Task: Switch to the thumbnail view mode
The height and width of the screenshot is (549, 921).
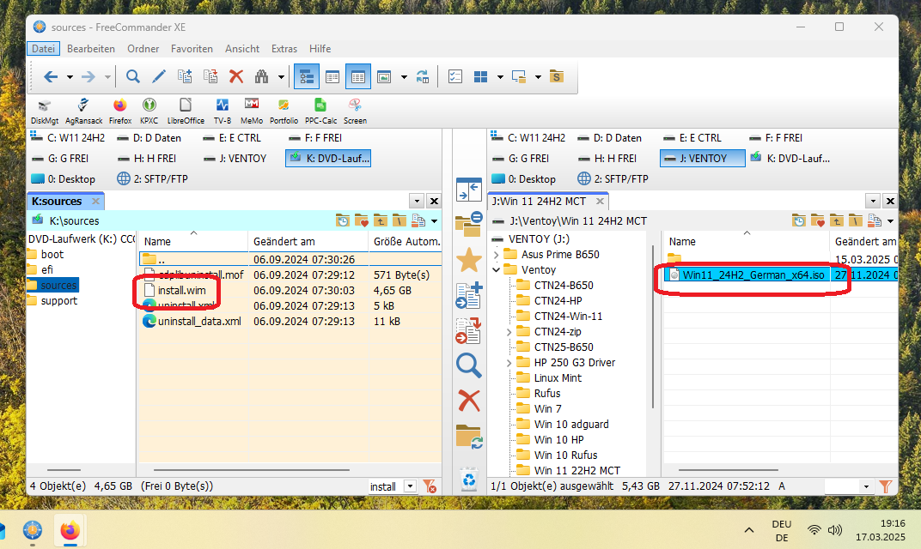Action: pos(384,77)
